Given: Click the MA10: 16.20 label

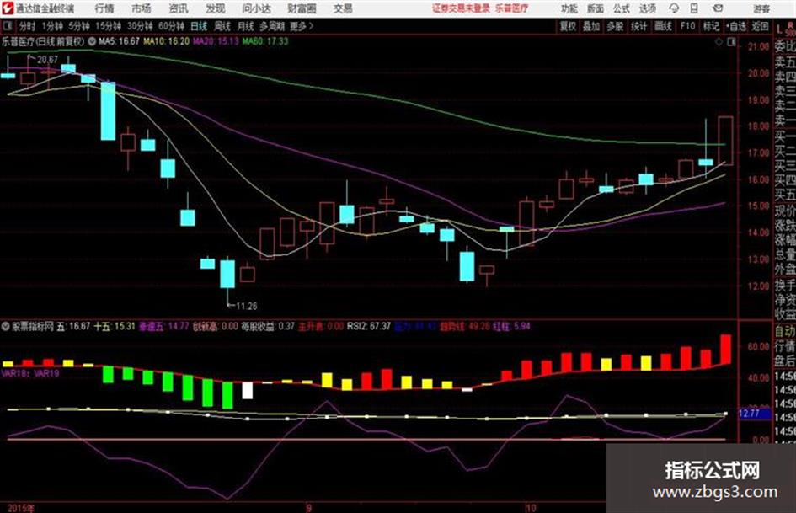Looking at the screenshot, I should pyautogui.click(x=167, y=41).
